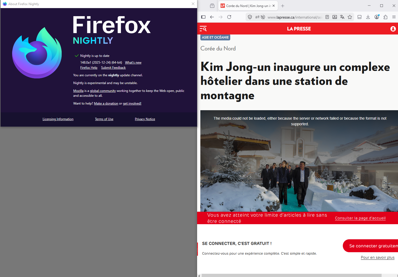Click the article limit reached banner text
Viewport: 398px width, 277px height.
coord(267,218)
